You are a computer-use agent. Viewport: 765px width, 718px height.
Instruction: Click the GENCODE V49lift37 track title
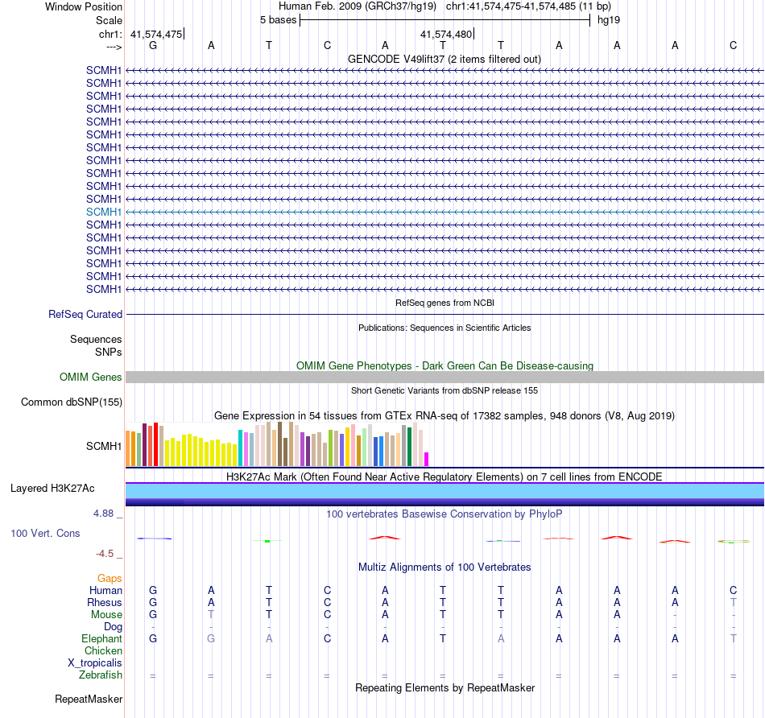click(444, 59)
